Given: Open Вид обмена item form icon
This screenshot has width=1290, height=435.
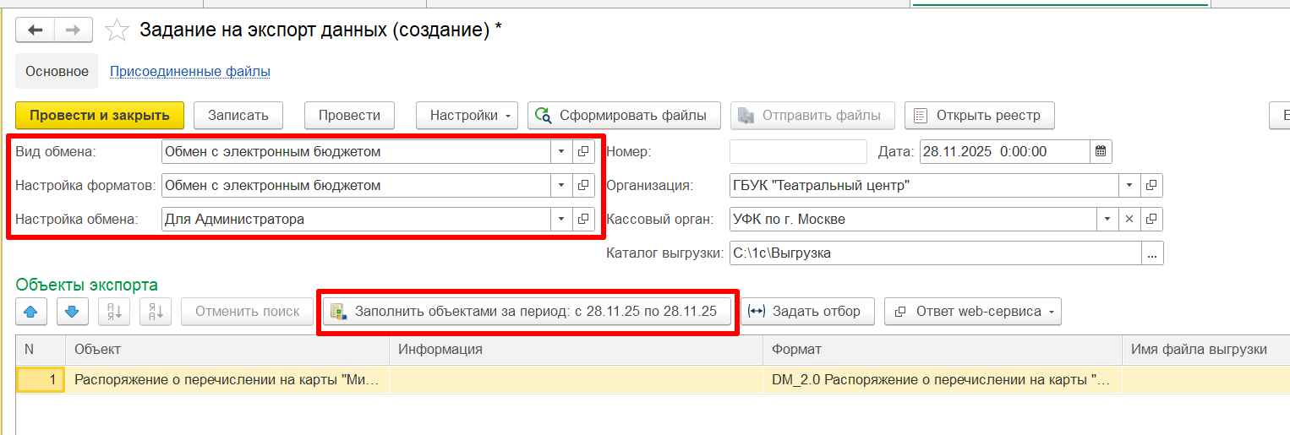Looking at the screenshot, I should pos(583,152).
